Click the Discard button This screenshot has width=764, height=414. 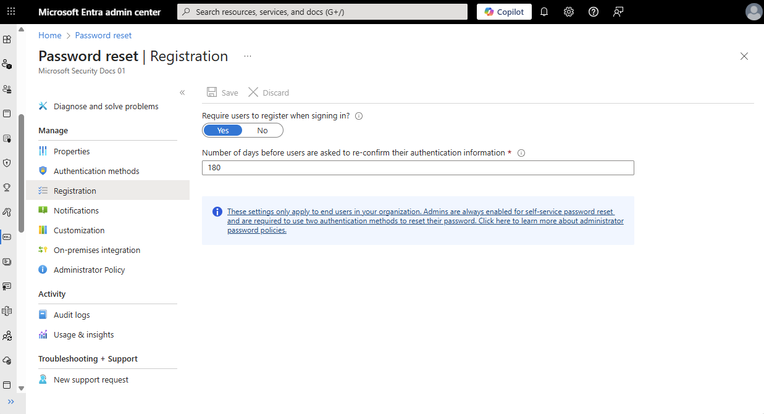[268, 92]
